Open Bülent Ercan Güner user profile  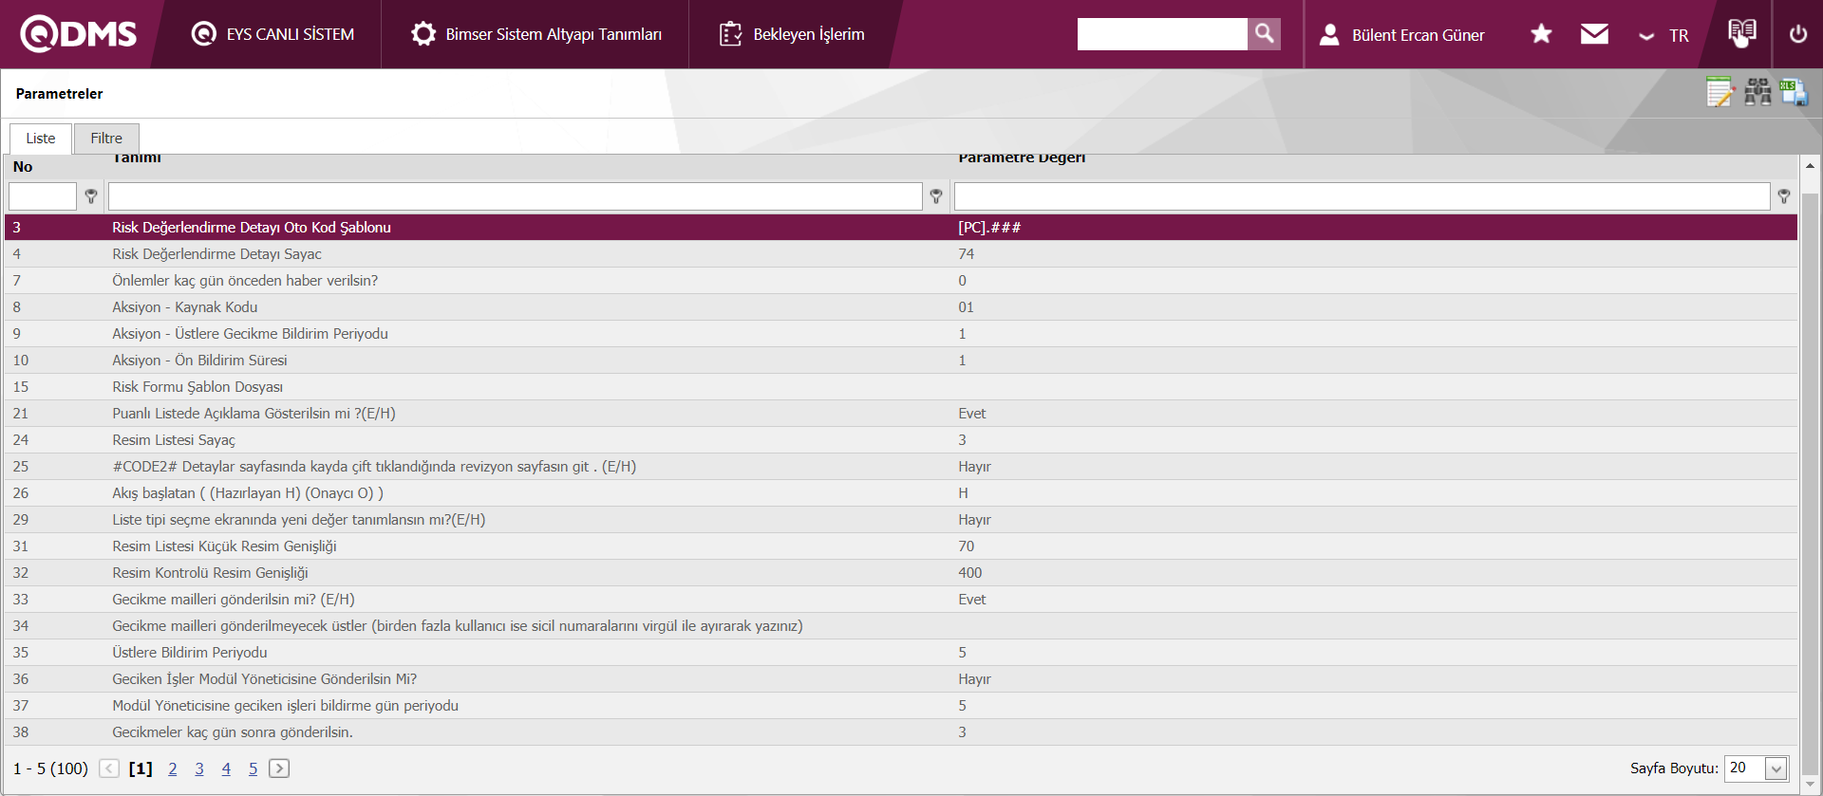coord(1401,35)
